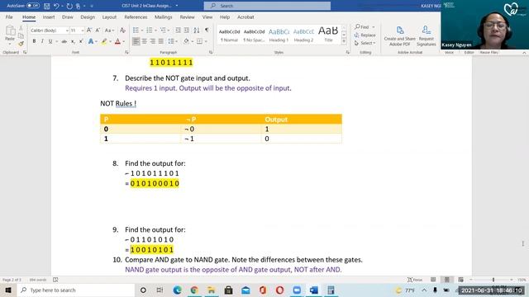Apply superscript formatting
529x297 pixels.
(81, 41)
